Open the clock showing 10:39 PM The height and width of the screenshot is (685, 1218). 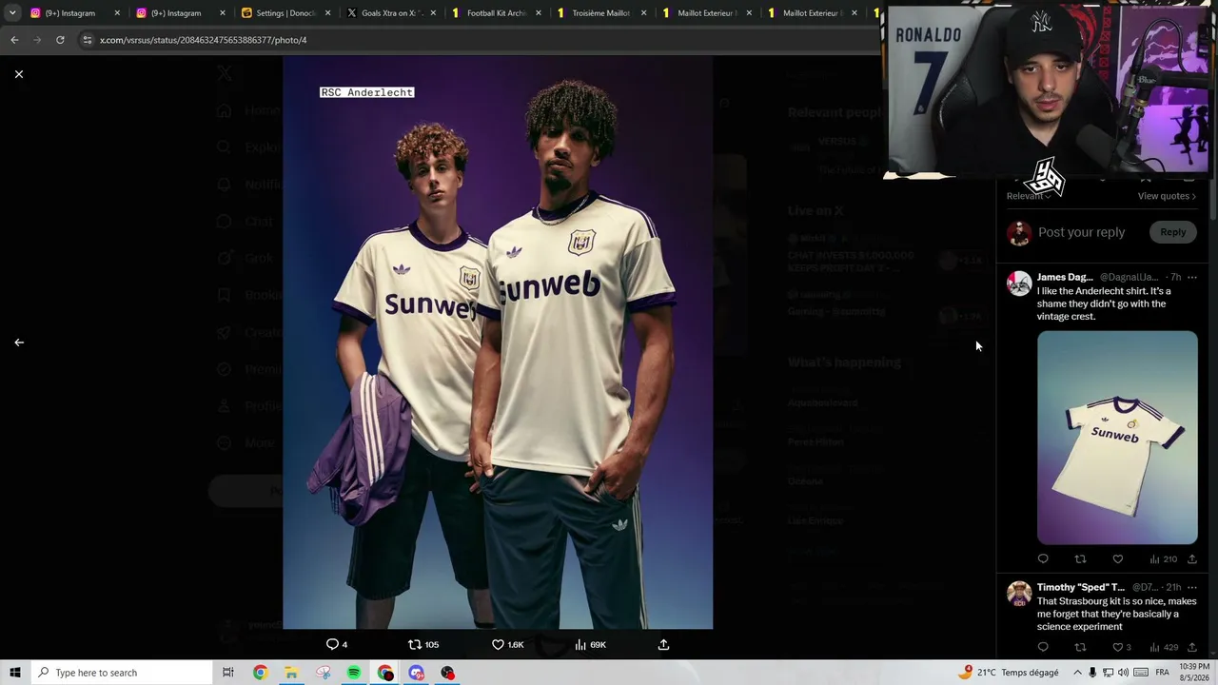click(x=1194, y=673)
